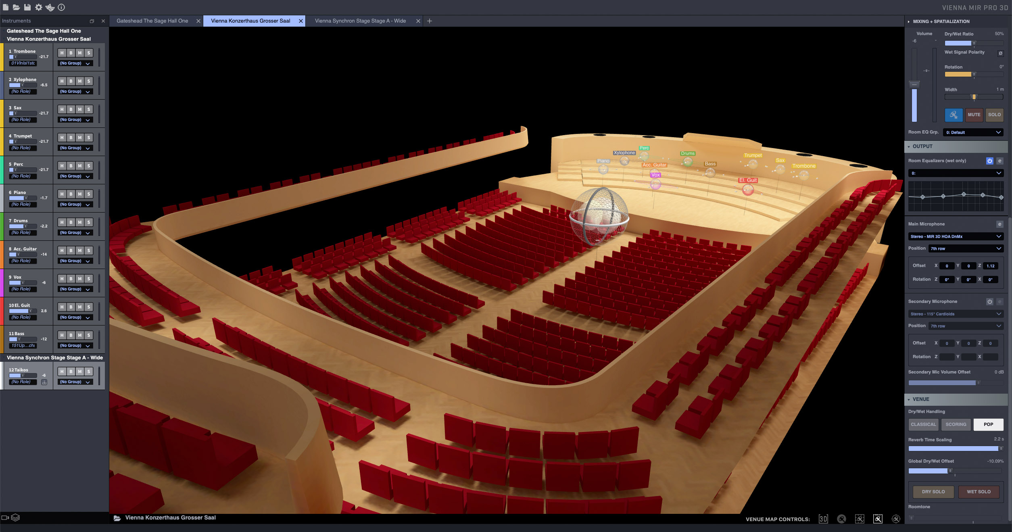Click the main microphone sphere in the venue
The height and width of the screenshot is (532, 1012).
(x=599, y=216)
